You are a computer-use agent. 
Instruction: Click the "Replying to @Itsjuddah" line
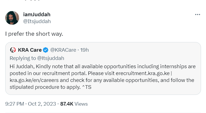37,58
